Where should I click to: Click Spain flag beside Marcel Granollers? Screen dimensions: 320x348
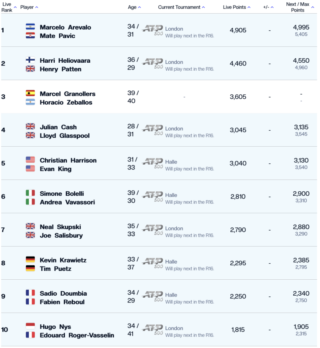(x=30, y=93)
